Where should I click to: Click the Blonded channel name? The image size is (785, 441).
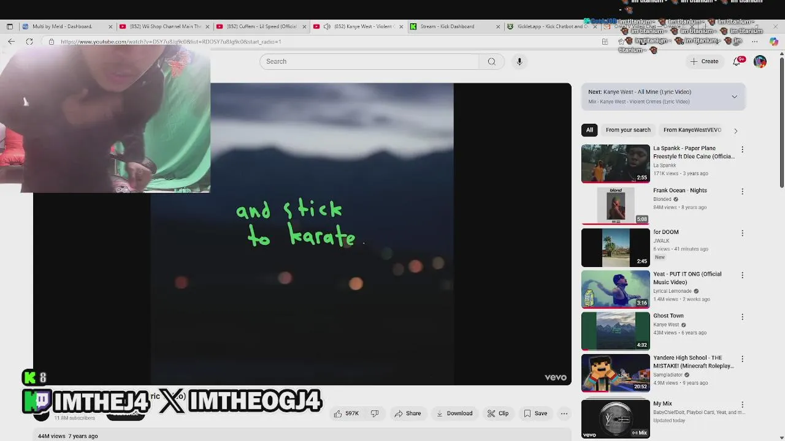click(x=662, y=199)
